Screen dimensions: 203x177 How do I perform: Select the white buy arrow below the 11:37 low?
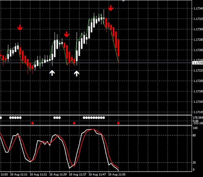77,73
